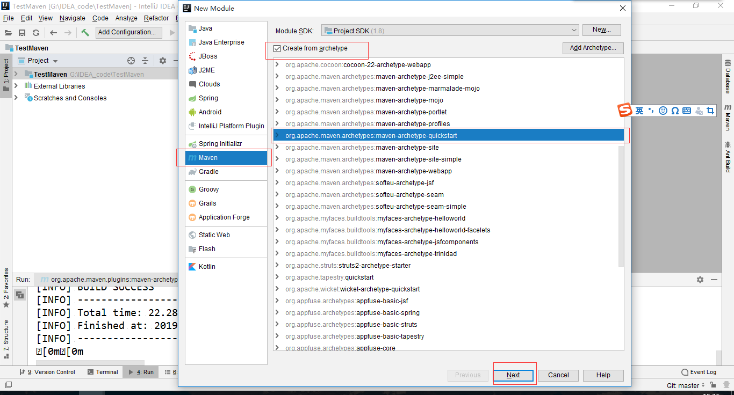This screenshot has height=395, width=734.
Task: Open the Ant Build side tool window
Action: 728,157
